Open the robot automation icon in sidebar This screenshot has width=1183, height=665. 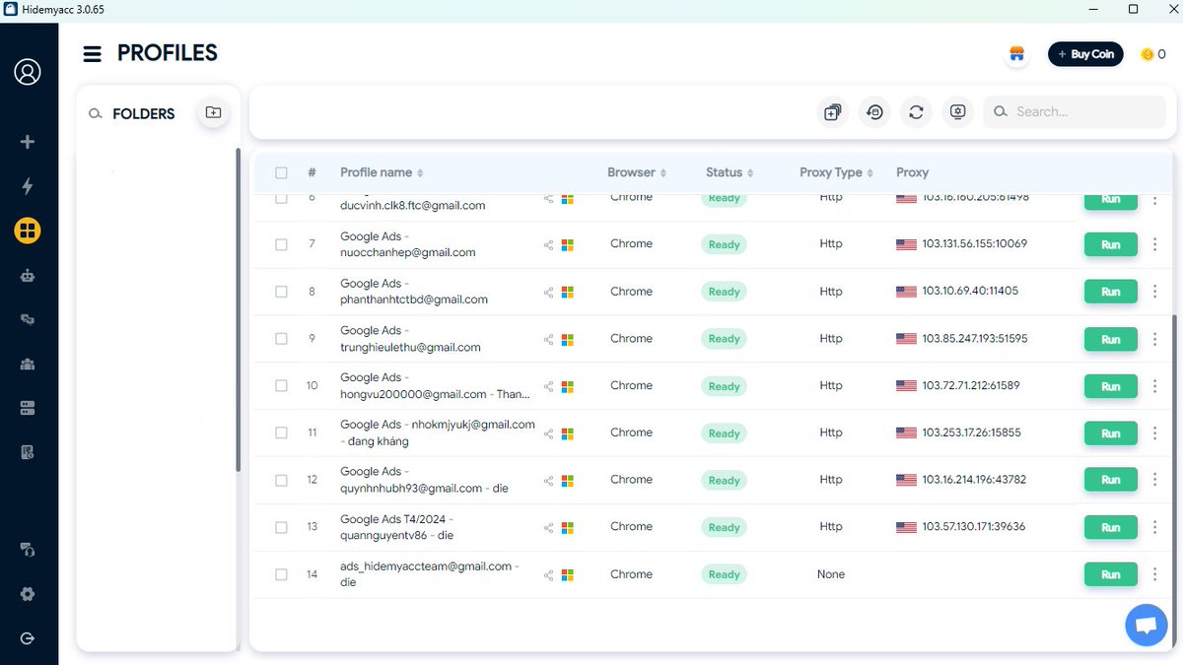pyautogui.click(x=28, y=276)
